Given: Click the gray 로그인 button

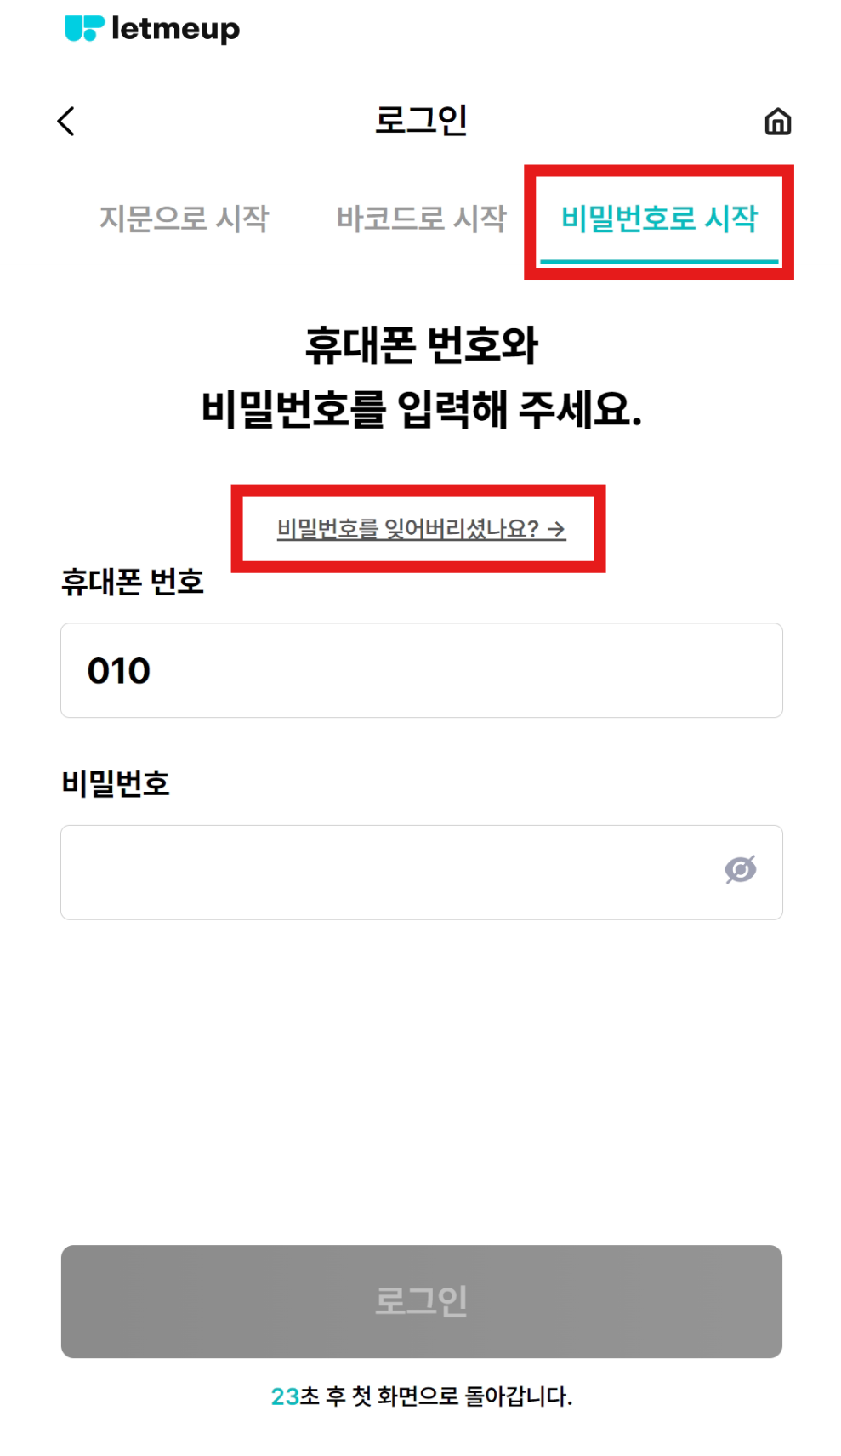Looking at the screenshot, I should [x=421, y=1301].
